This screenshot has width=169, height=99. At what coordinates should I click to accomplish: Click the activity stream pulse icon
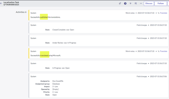(x=130, y=3)
